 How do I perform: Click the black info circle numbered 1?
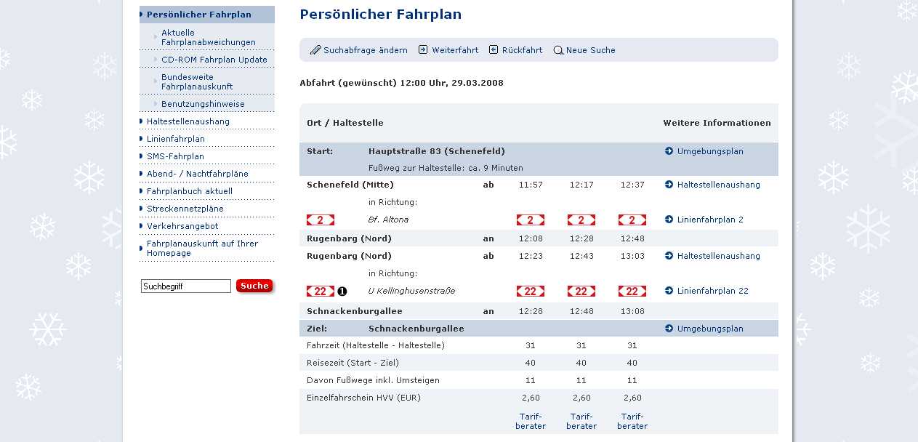click(x=342, y=292)
